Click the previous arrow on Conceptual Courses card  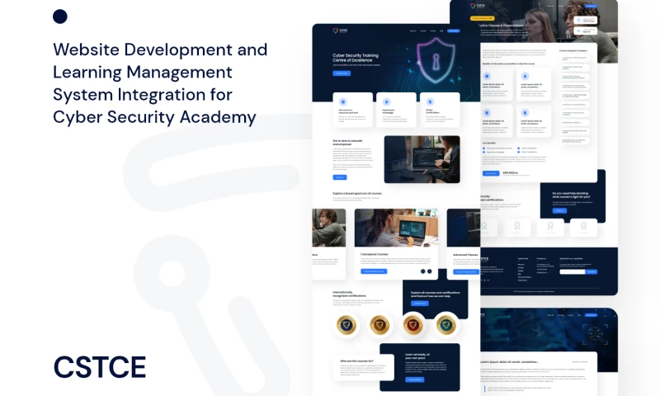click(423, 271)
